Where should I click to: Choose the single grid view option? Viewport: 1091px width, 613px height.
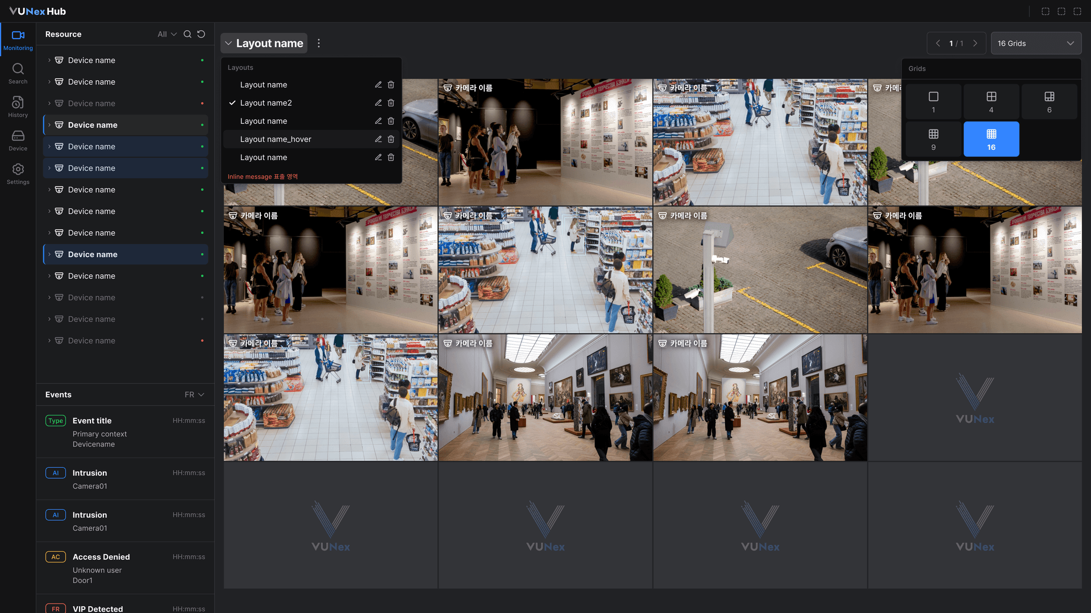[x=933, y=102]
